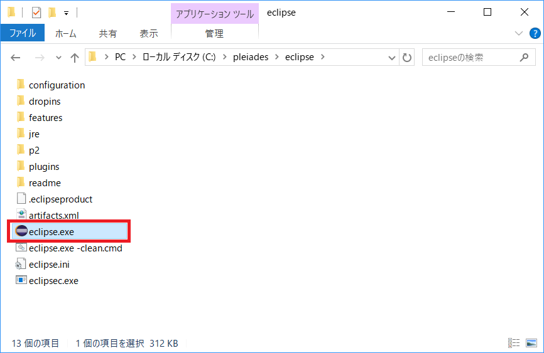Viewport: 544px width, 353px height.
Task: Click the eclipsec.exe console icon
Action: click(x=21, y=280)
